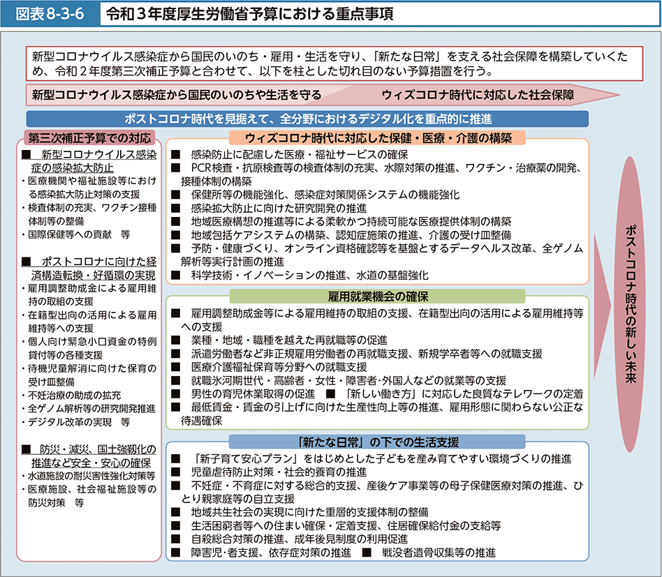Click the blue ポストコロナ時代を見据えて digitalization banner
The height and width of the screenshot is (577, 662).
pyautogui.click(x=307, y=118)
